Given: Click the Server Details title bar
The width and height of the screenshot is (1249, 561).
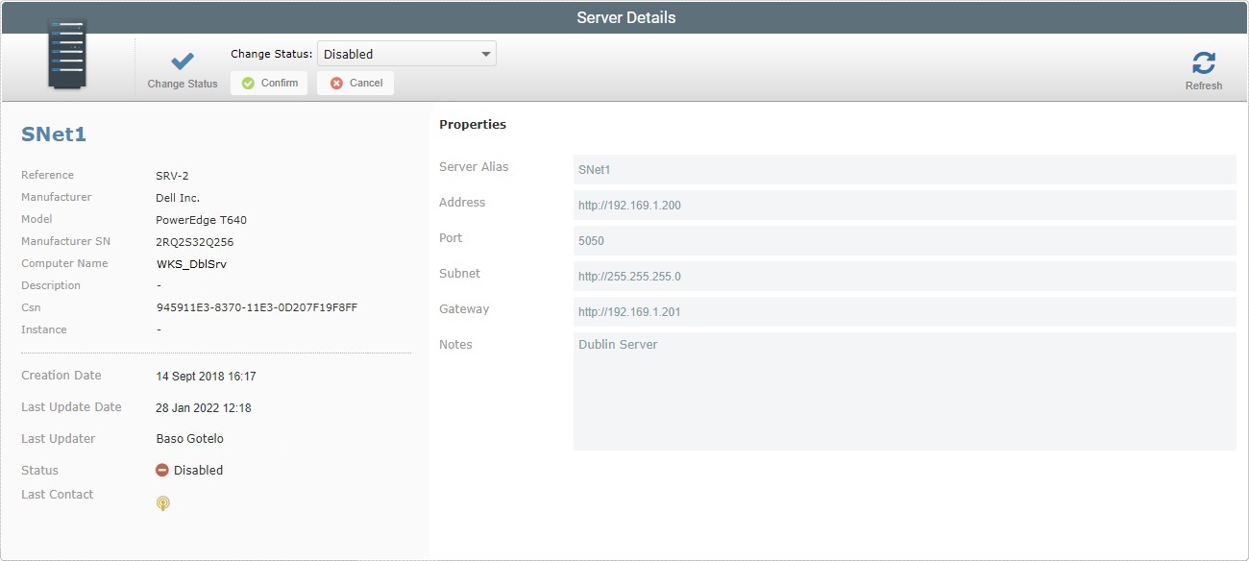Looking at the screenshot, I should [x=624, y=16].
